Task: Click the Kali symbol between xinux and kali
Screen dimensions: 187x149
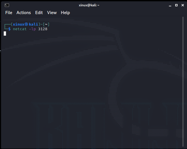Action: coord(26,24)
